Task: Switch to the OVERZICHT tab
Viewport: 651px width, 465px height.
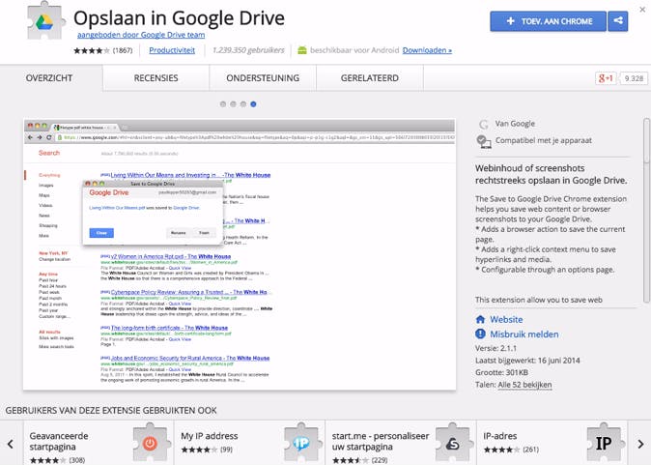Action: pos(49,78)
